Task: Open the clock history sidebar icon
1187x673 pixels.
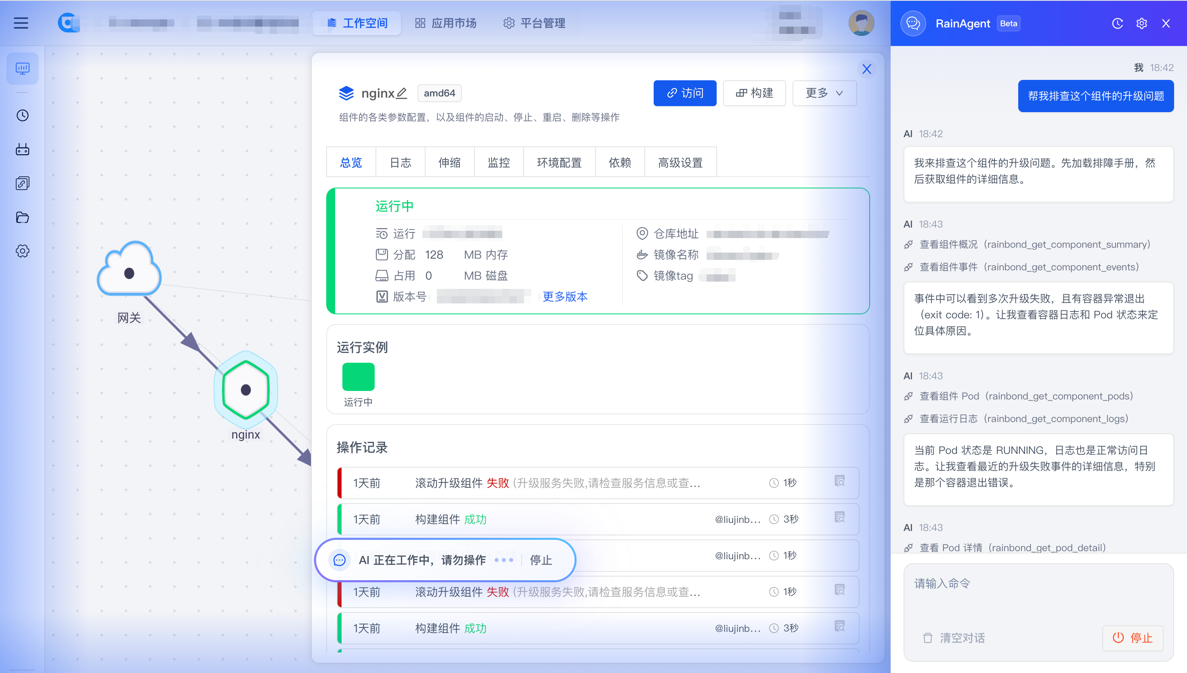Action: click(x=23, y=115)
